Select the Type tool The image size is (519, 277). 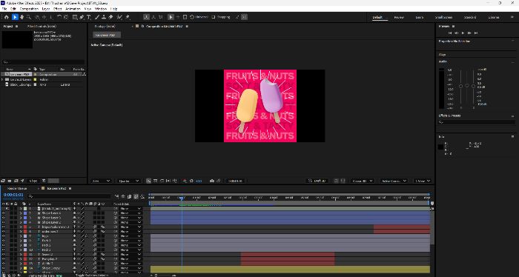click(89, 17)
